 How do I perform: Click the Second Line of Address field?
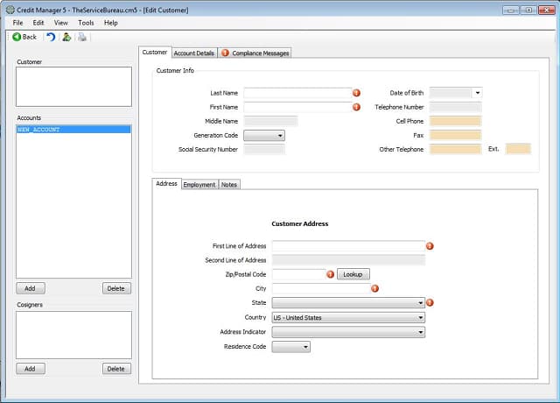[x=348, y=260]
